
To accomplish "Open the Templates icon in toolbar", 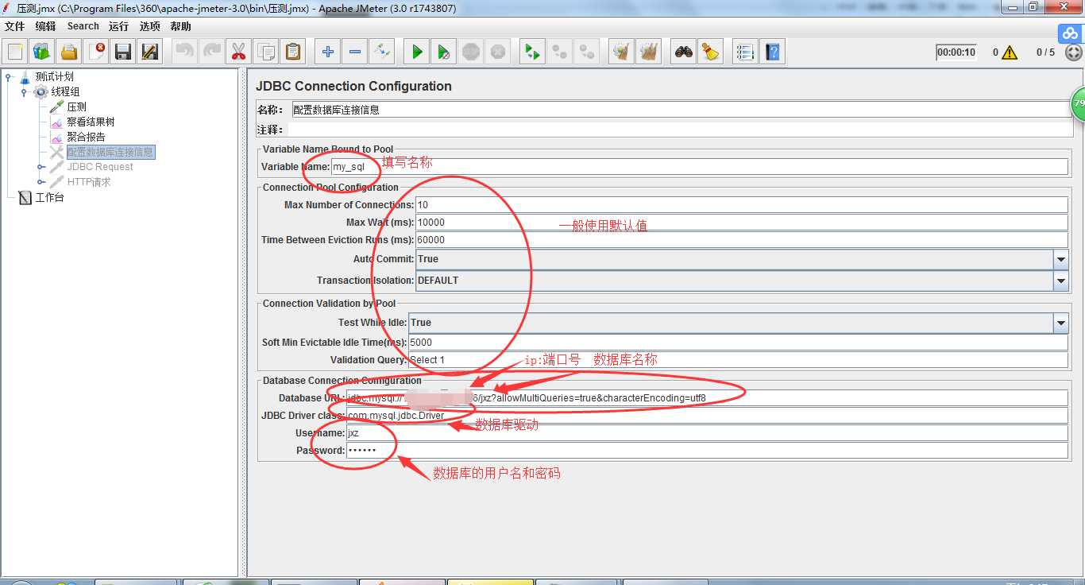I will [42, 52].
